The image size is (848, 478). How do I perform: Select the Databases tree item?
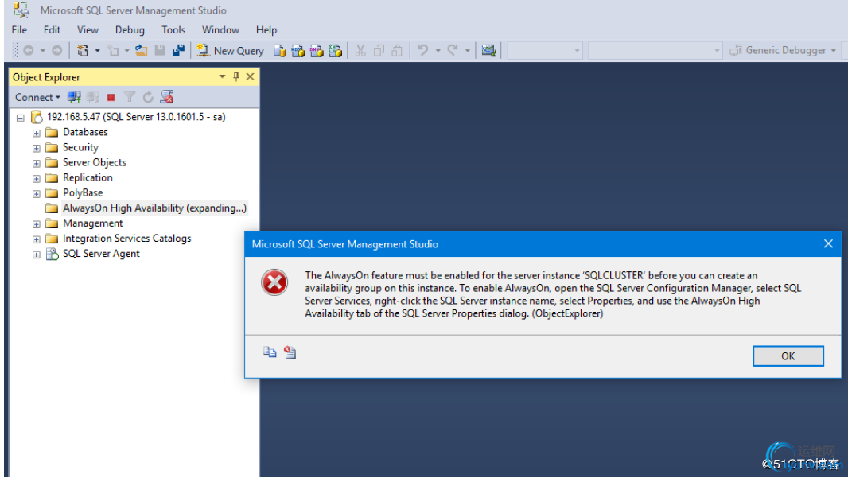tap(85, 132)
